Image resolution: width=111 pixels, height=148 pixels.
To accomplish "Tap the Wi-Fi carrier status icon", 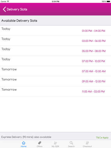I will [8, 2].
